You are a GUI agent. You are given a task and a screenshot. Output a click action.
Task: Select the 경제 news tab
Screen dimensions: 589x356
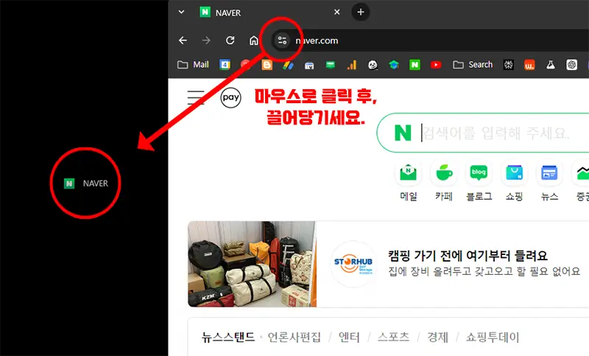click(x=437, y=337)
